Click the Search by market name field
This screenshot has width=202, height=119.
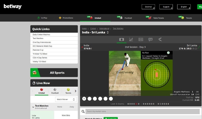(143, 111)
